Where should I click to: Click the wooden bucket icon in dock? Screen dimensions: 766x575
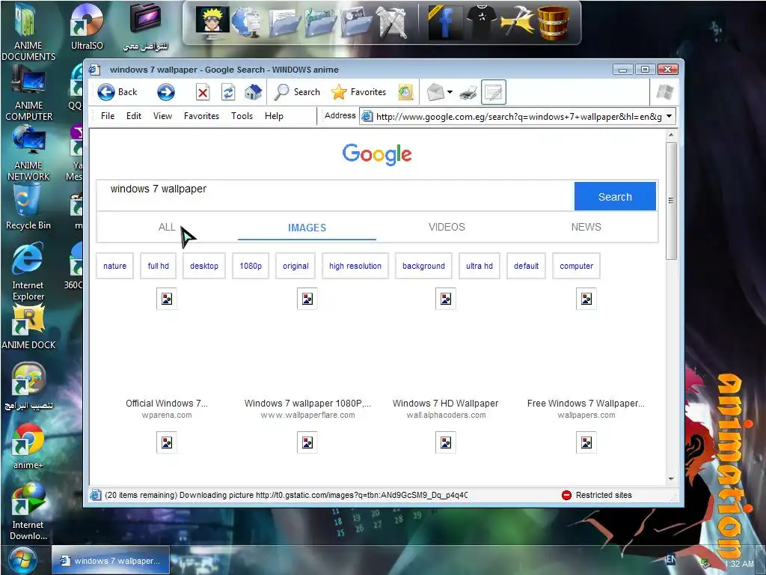(553, 22)
